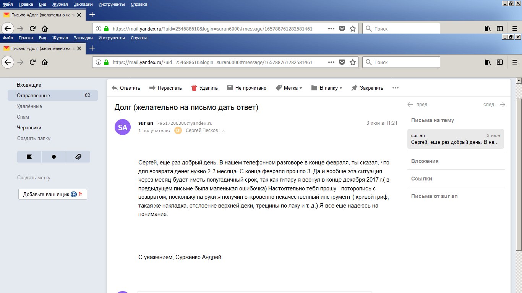Filter letters with attachments using paperclip
This screenshot has height=293, width=522.
tap(78, 157)
